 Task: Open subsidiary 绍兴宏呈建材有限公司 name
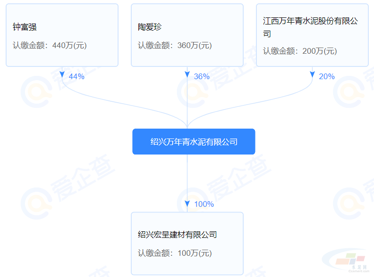(x=177, y=235)
